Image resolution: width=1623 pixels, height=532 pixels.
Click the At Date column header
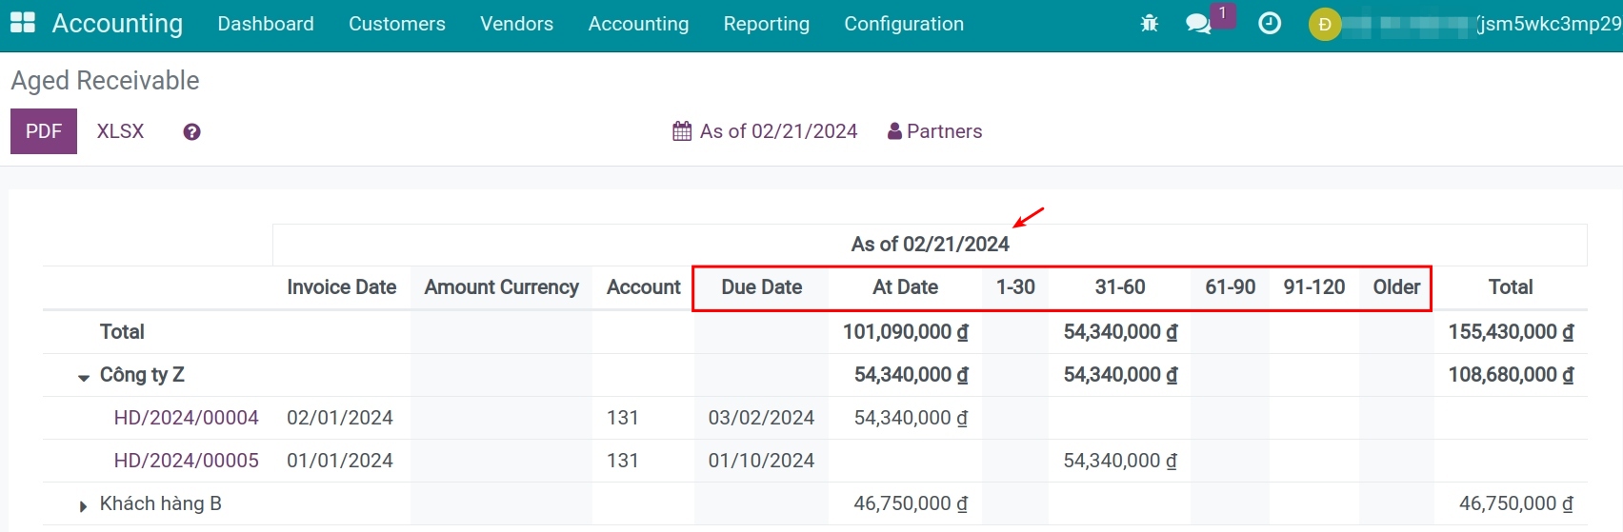tap(906, 287)
